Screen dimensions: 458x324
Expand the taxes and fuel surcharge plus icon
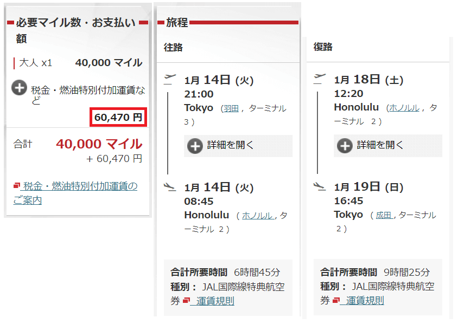coord(20,87)
